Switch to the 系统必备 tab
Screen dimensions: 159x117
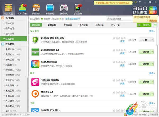tap(99, 25)
